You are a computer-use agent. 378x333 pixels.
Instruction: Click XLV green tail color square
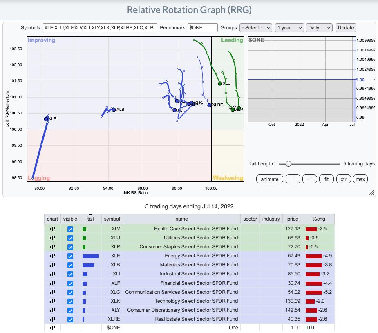click(x=84, y=229)
